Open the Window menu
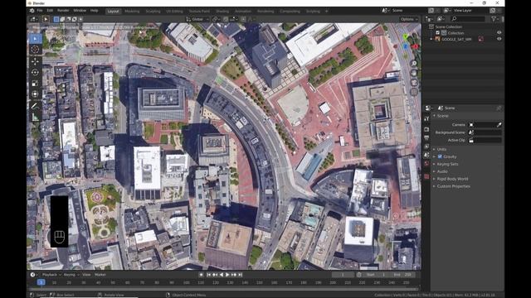Viewport: 531px width, 298px height. click(x=80, y=11)
